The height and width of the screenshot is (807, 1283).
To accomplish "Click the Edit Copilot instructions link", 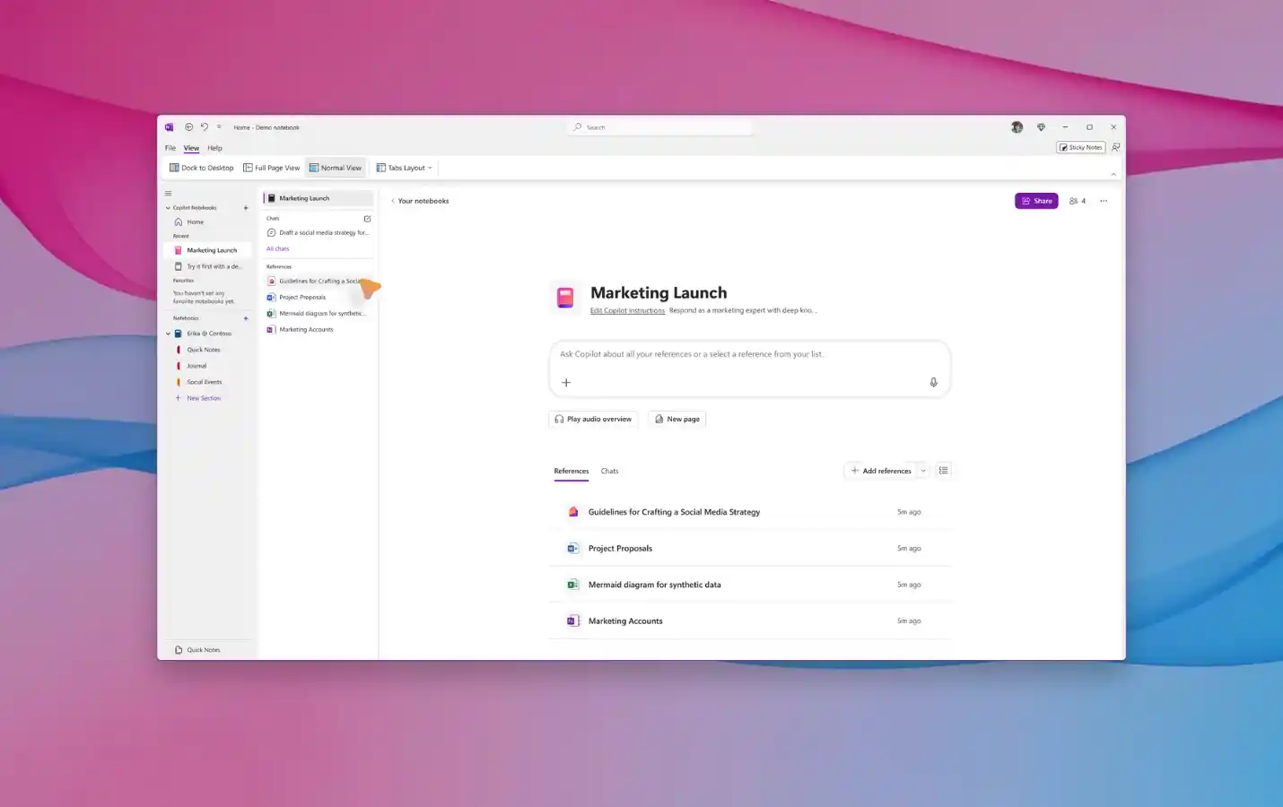I will [627, 310].
